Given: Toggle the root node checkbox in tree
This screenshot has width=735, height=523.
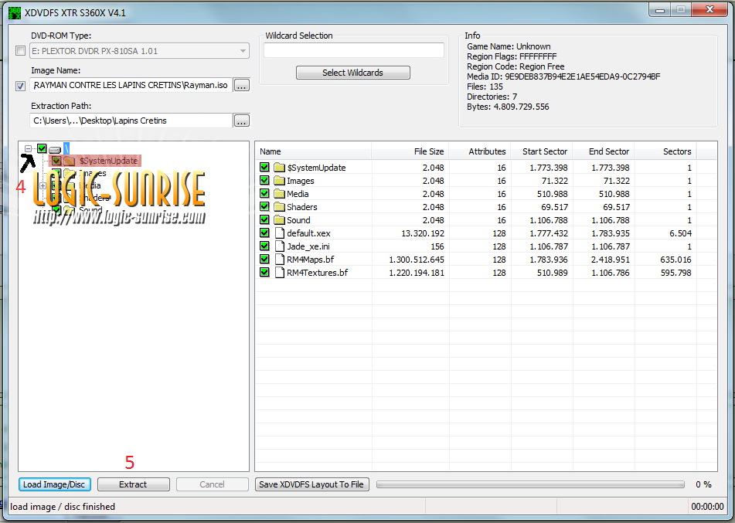Looking at the screenshot, I should 42,148.
